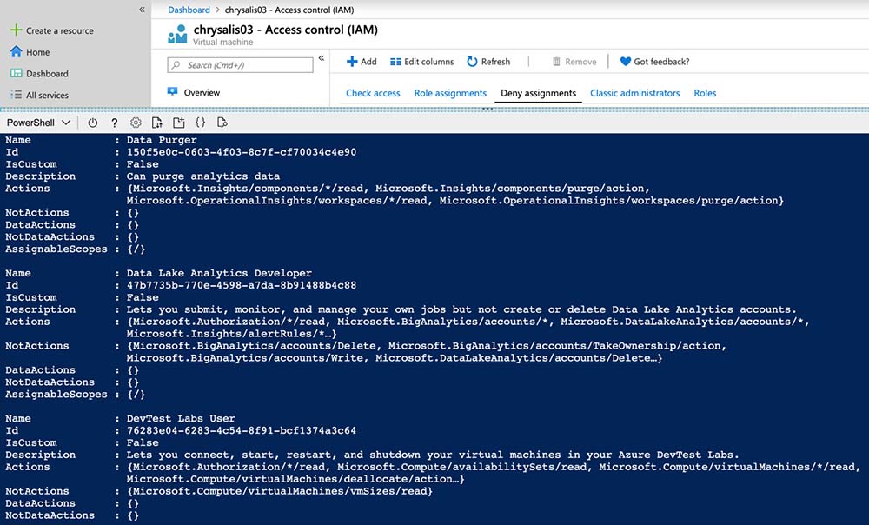
Task: Switch to the Role assignments tab
Action: (x=450, y=93)
